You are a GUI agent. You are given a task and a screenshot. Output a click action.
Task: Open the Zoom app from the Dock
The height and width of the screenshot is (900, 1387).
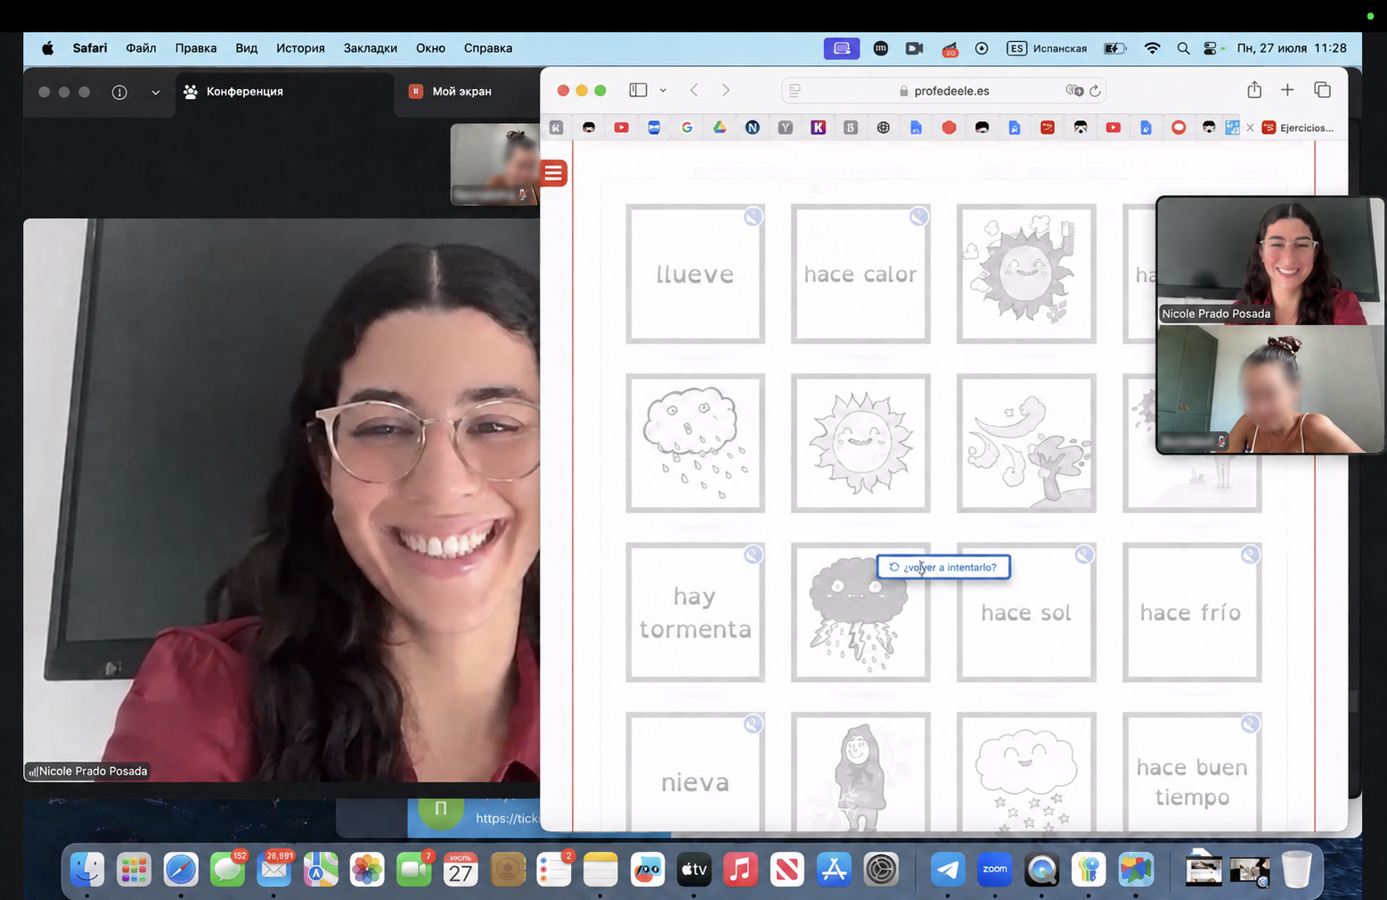point(994,869)
